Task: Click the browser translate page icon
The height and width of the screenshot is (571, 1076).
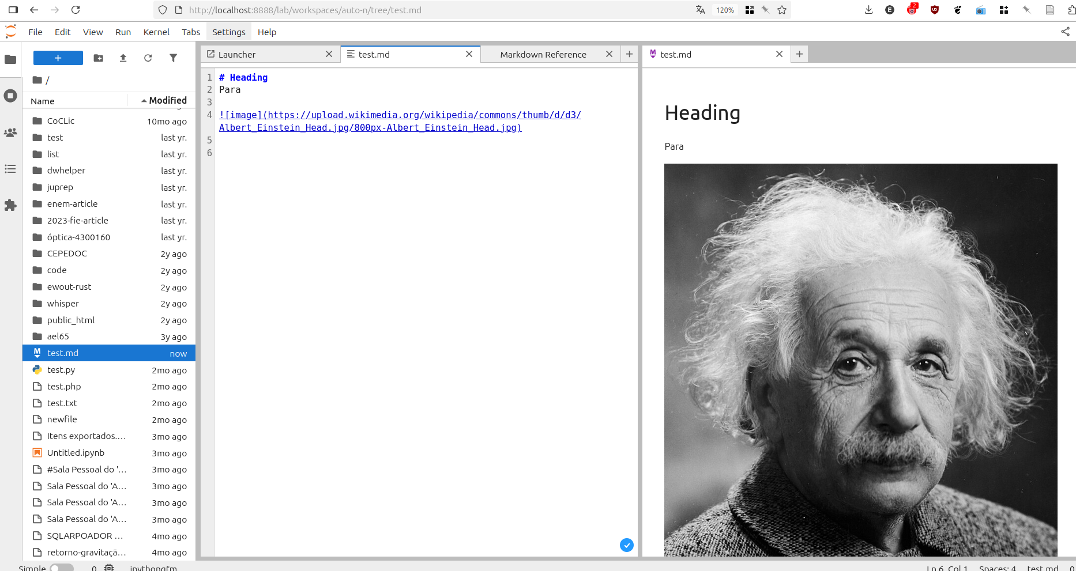Action: pyautogui.click(x=701, y=10)
